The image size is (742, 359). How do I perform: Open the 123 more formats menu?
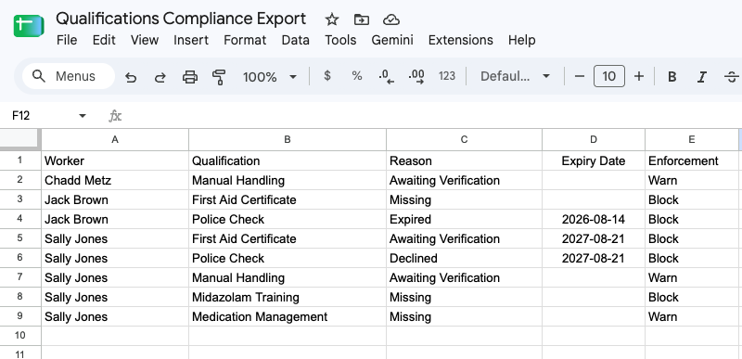tap(447, 76)
